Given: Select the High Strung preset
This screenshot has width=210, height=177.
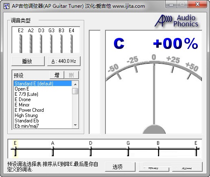Looking at the screenshot, I should (x=43, y=115).
